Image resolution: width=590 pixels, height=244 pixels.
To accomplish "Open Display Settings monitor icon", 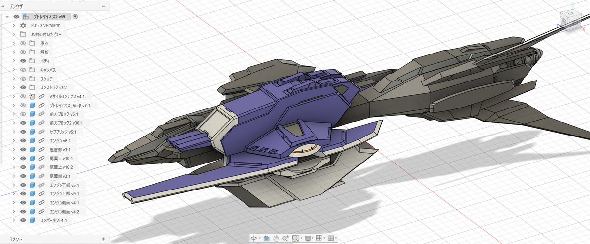I will pyautogui.click(x=308, y=238).
